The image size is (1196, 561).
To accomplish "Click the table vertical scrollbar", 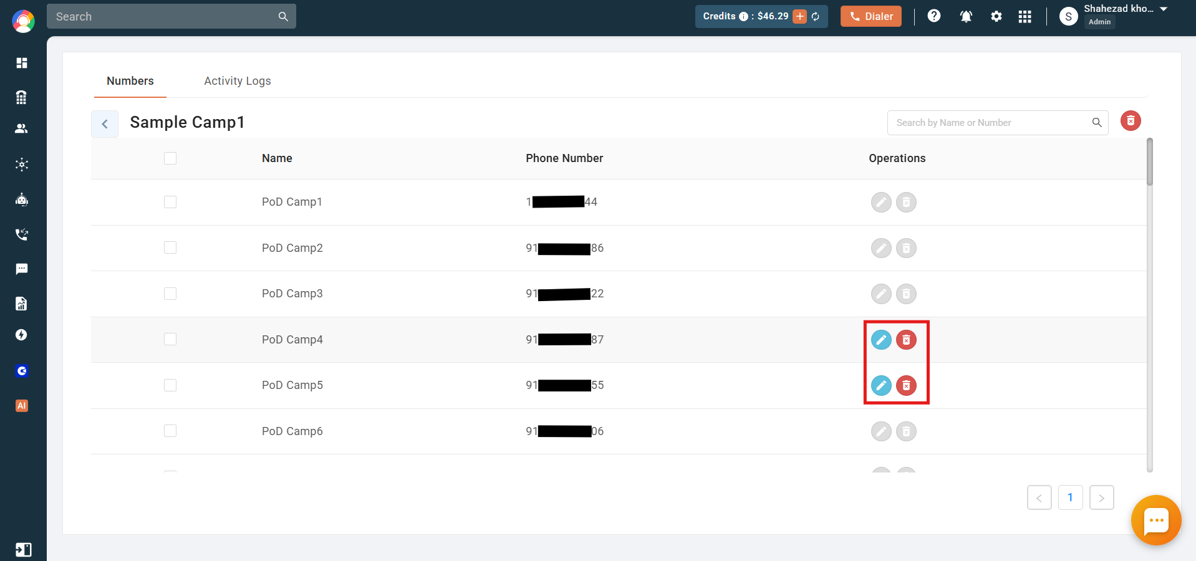I will 1150,162.
